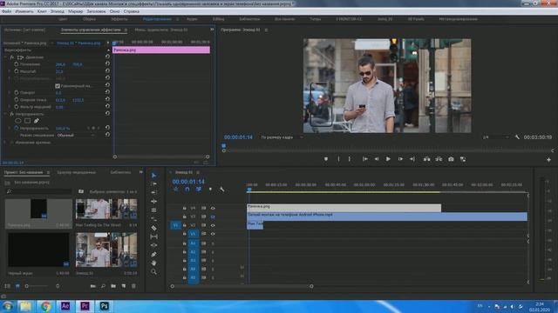
Task: Step forward one frame in Program monitor
Action: (400, 159)
